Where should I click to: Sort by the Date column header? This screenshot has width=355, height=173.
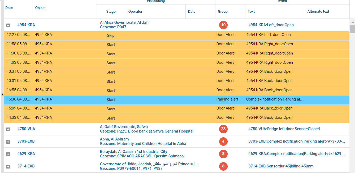(9, 8)
